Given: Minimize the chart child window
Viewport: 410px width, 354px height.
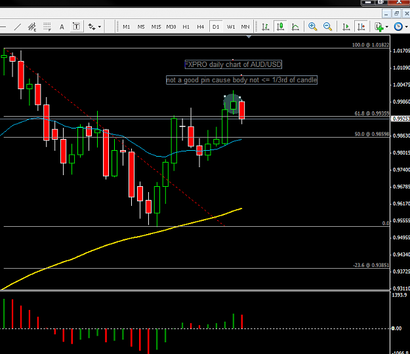Looking at the screenshot, I should [x=386, y=13].
